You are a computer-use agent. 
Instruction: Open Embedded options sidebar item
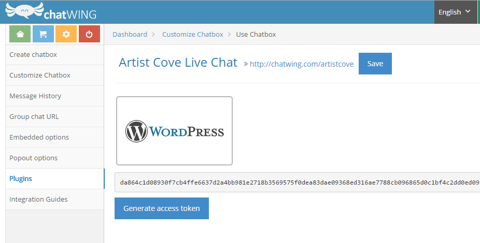tap(55, 138)
